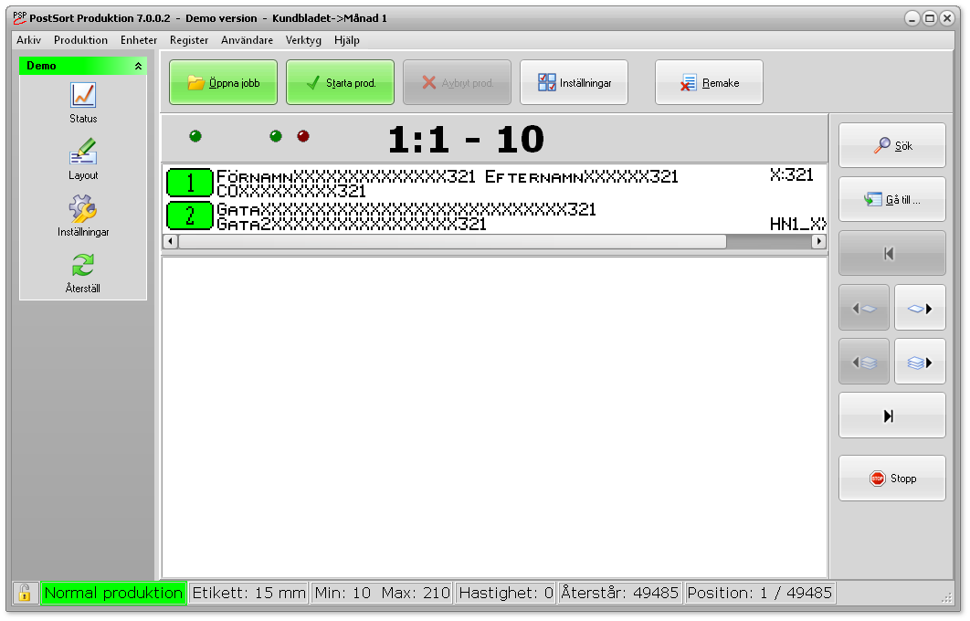Open the Arkiv menu
Image resolution: width=970 pixels, height=621 pixels.
coord(29,40)
